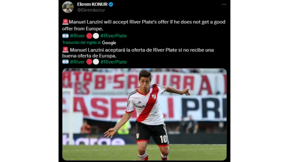Open #RiverPlate hashtag in original tweet
Screen dimensions: 289x162
[x=113, y=36]
